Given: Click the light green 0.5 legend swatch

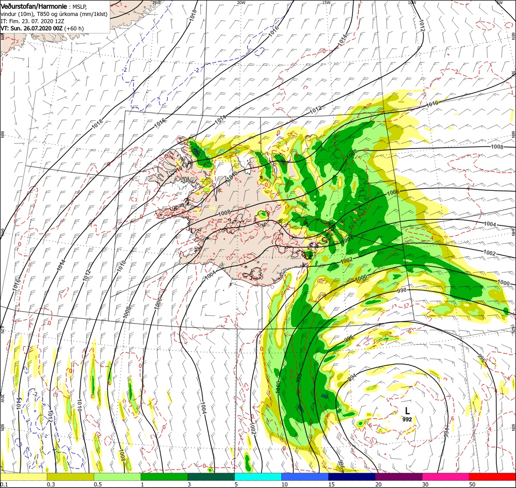Looking at the screenshot, I should [x=118, y=477].
